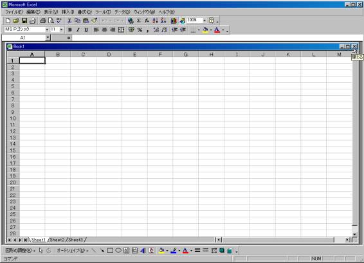Click the Copy icon
The width and height of the screenshot is (364, 263).
coord(78,21)
